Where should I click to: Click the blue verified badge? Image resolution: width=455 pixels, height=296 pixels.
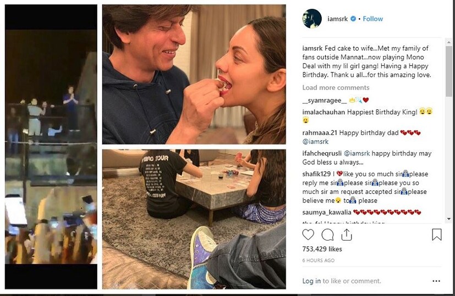point(355,19)
